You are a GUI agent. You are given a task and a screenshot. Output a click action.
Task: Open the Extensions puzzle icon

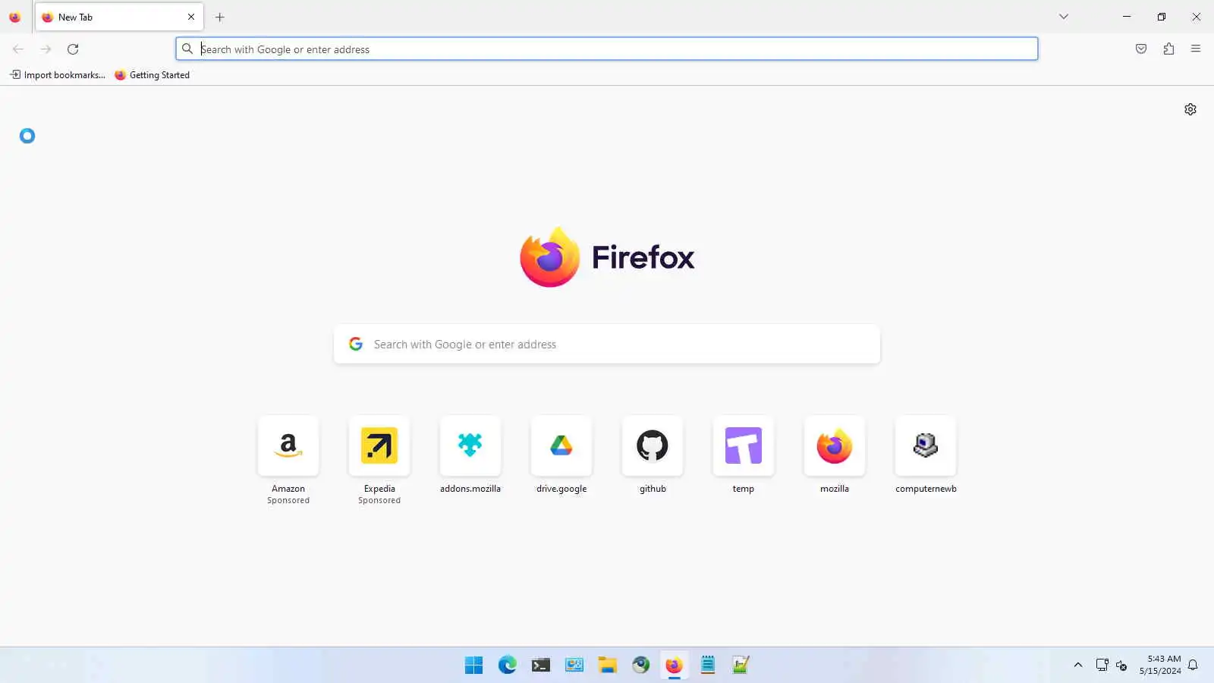pos(1168,49)
